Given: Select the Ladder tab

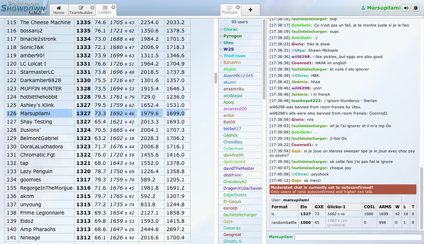Looking at the screenshot, I should pos(105,10).
